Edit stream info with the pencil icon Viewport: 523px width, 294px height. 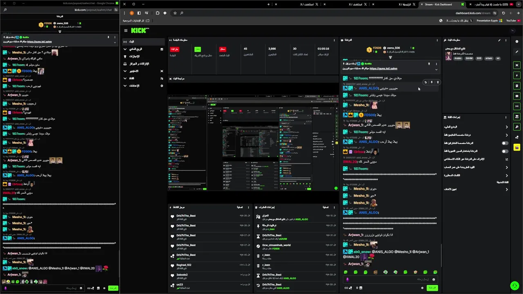point(499,40)
